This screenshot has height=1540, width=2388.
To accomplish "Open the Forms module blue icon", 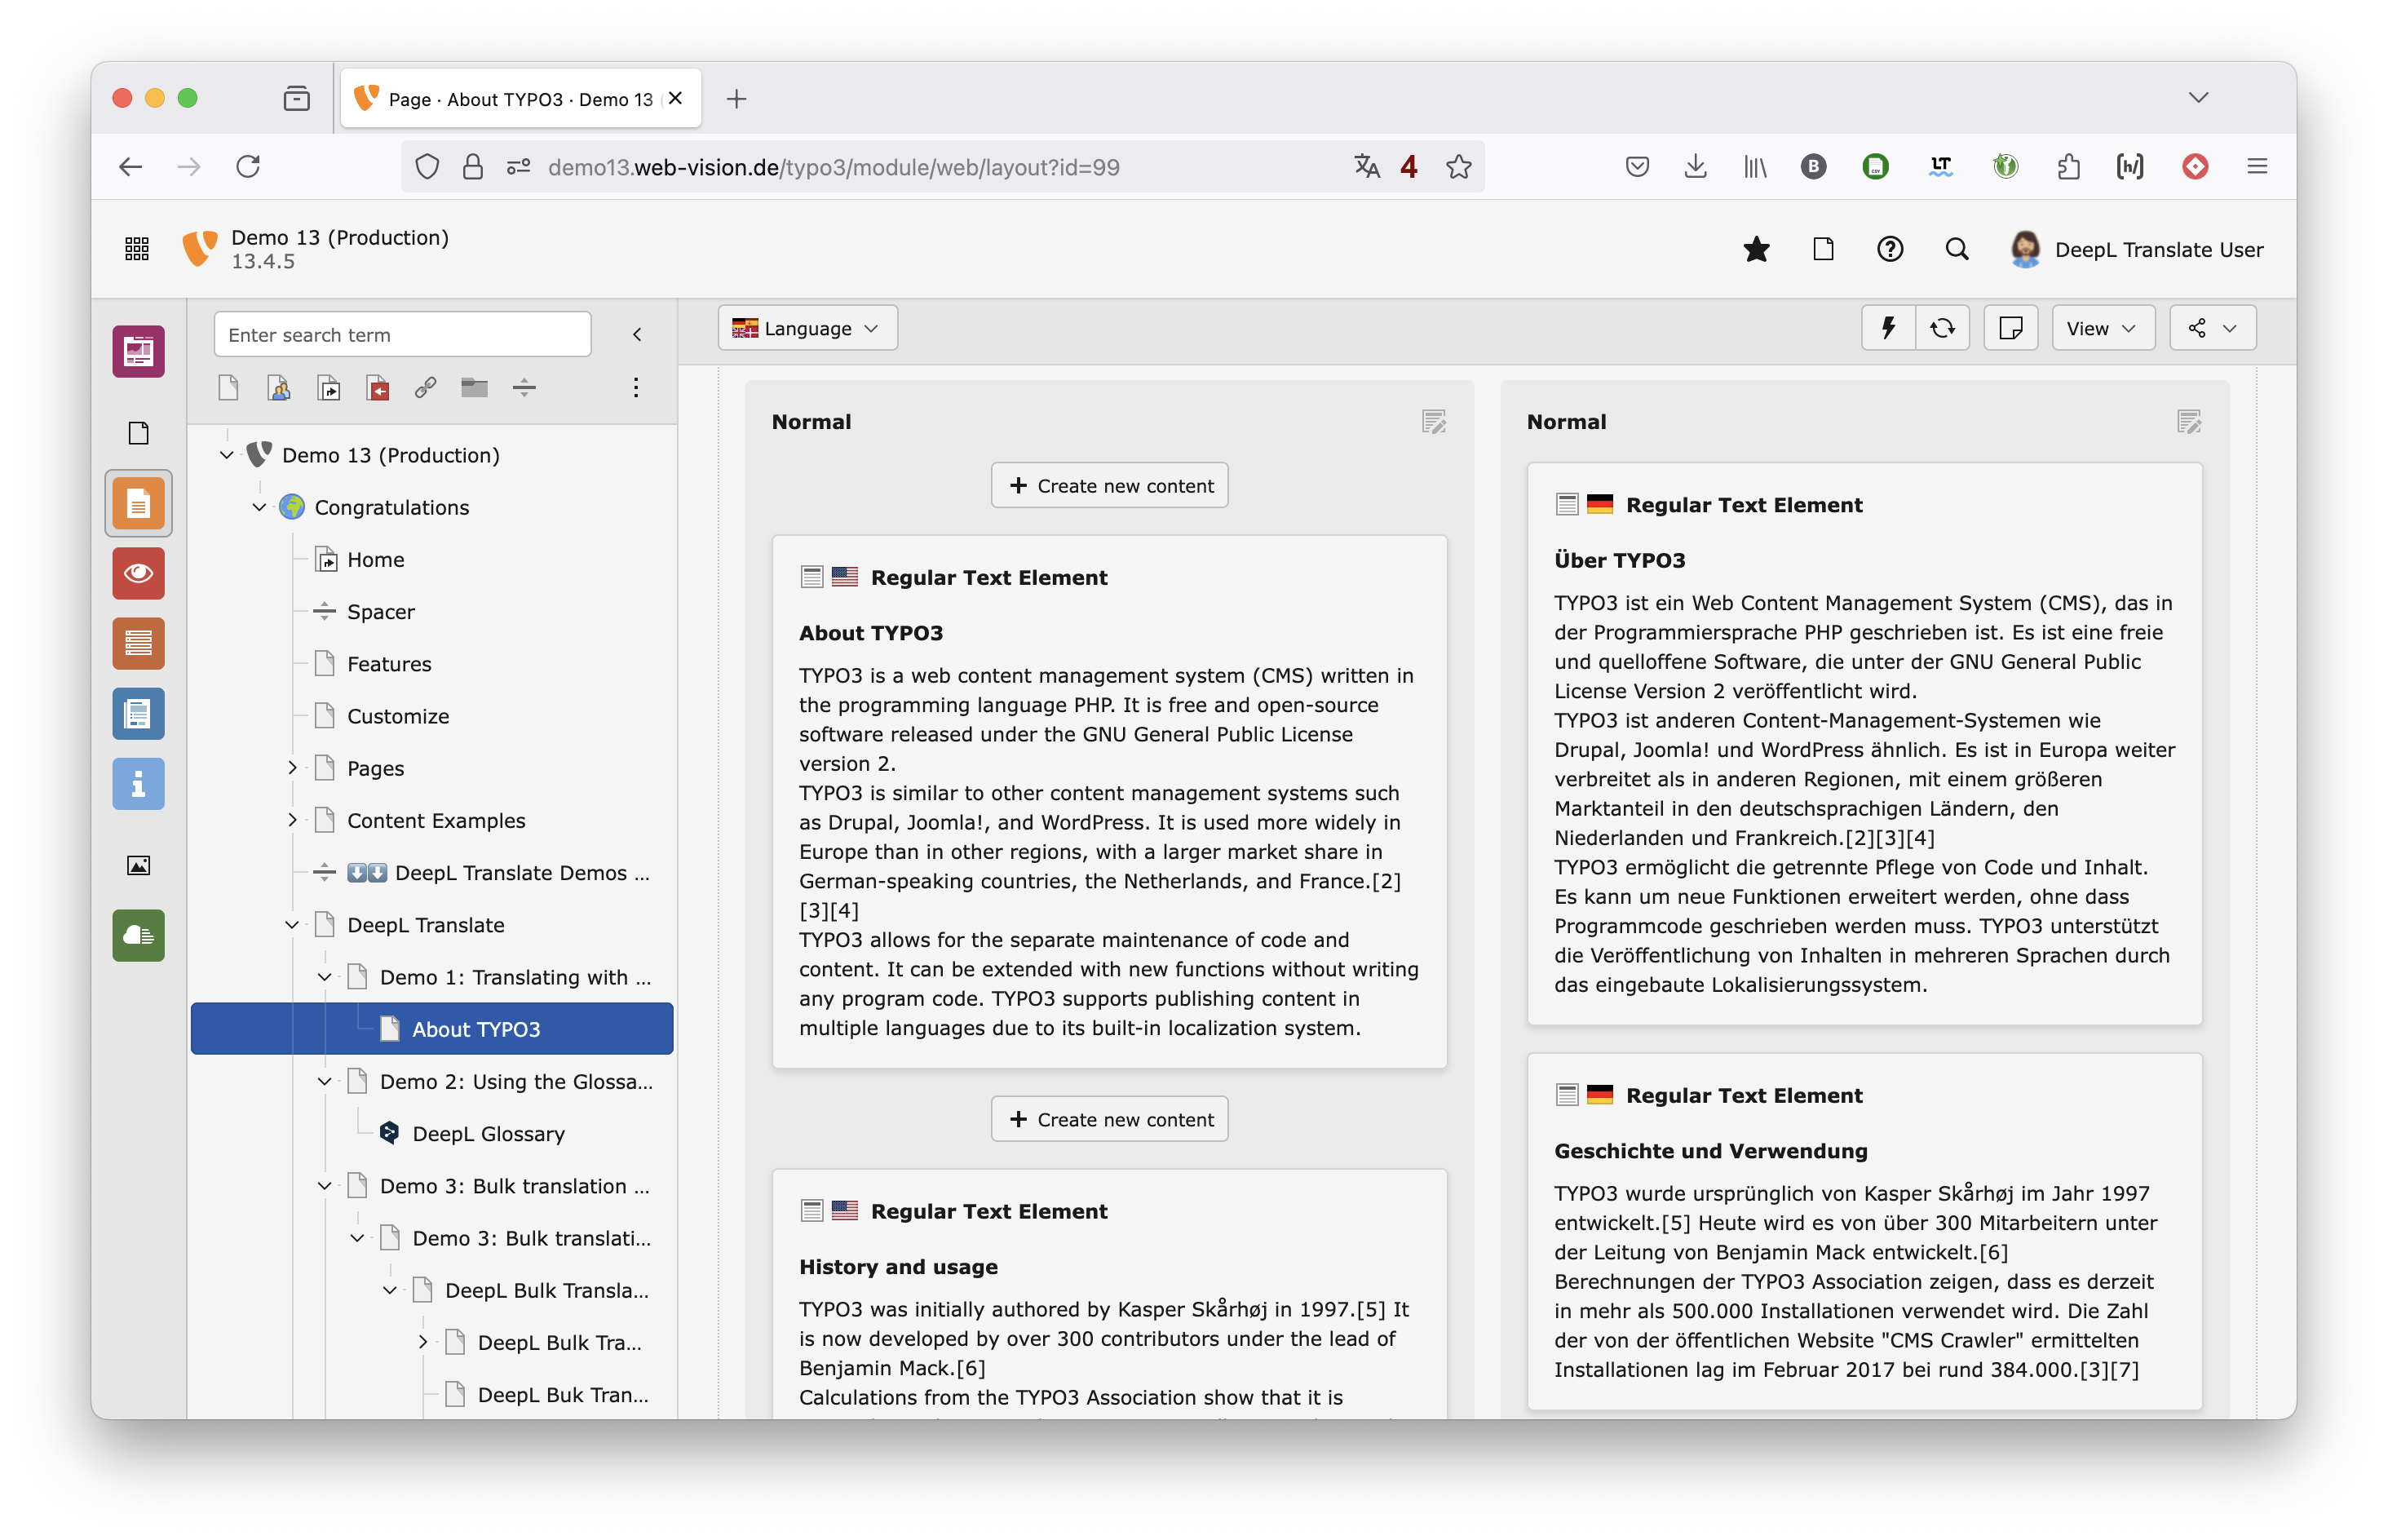I will pyautogui.click(x=138, y=714).
